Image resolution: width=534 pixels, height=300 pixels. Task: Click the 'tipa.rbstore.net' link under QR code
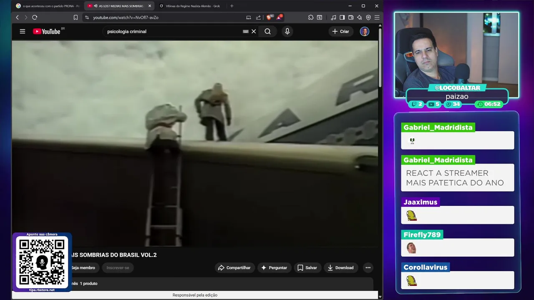[42, 290]
